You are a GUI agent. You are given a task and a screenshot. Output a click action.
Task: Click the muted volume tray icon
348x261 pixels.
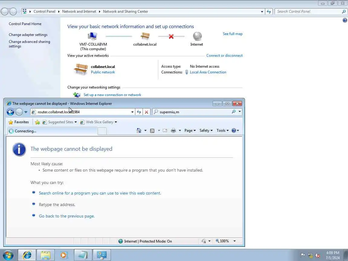(x=317, y=255)
